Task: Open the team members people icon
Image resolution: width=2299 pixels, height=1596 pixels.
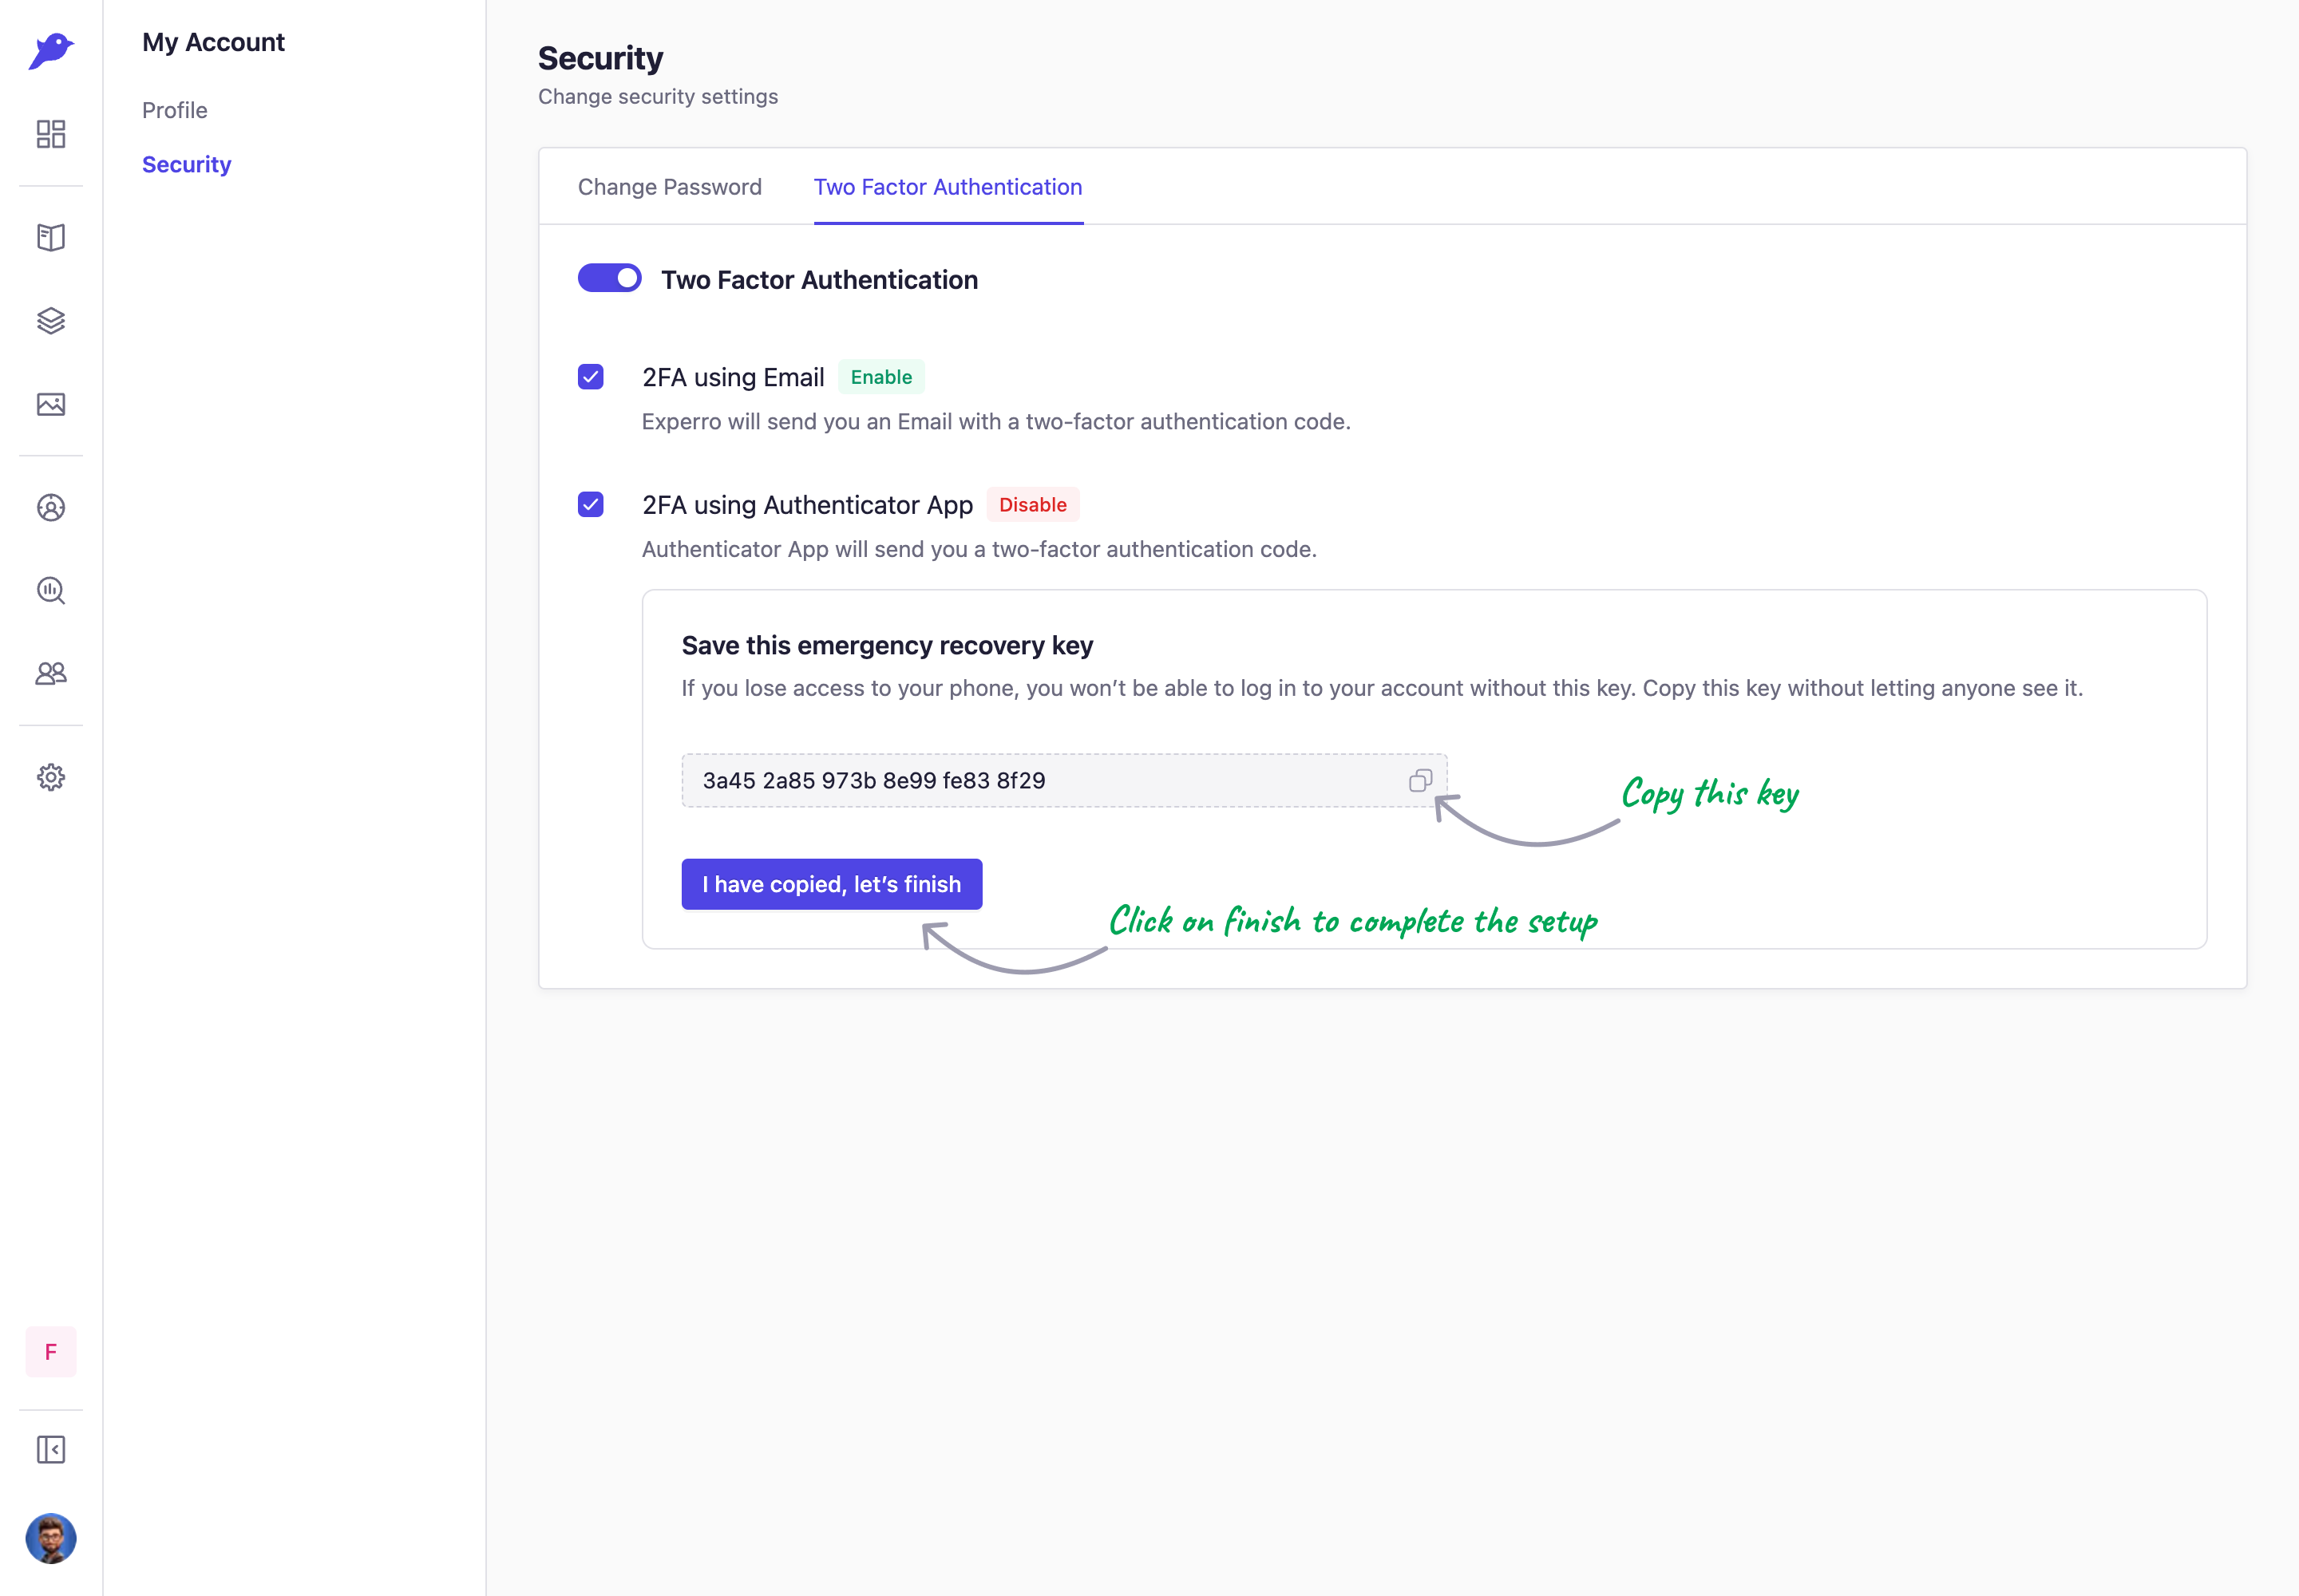Action: click(51, 674)
